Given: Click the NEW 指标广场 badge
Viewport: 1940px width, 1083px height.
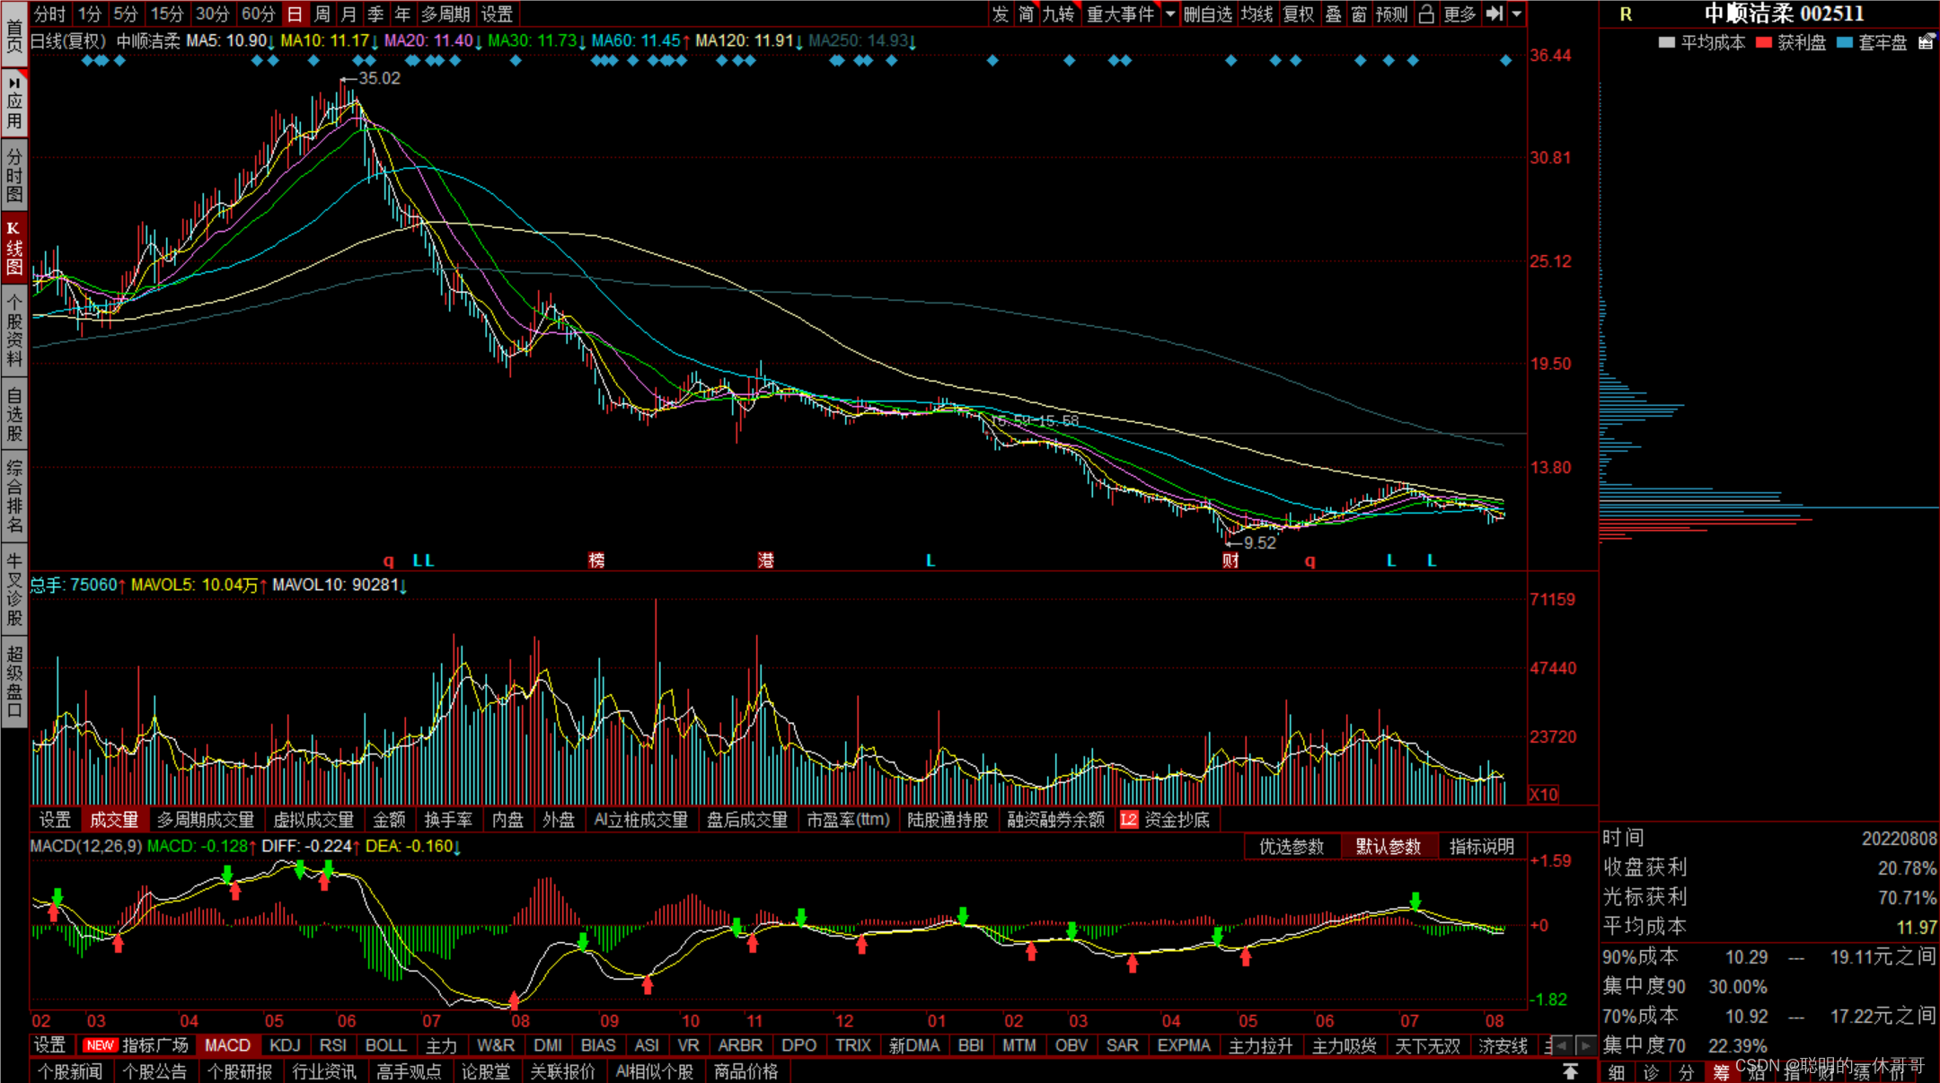Looking at the screenshot, I should (100, 1045).
